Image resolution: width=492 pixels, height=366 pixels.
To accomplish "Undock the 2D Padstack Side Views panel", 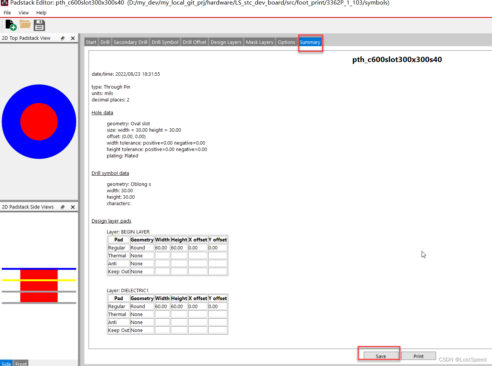I will pyautogui.click(x=63, y=207).
